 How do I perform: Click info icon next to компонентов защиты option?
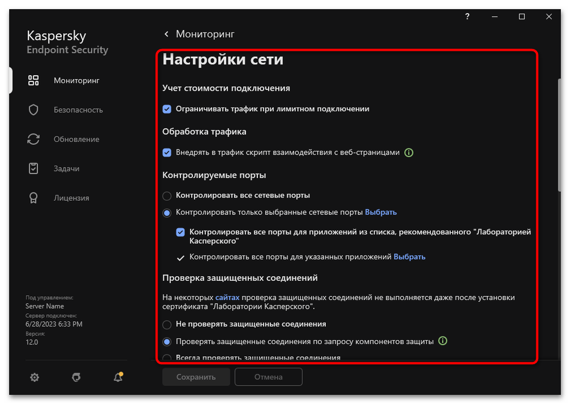click(443, 341)
